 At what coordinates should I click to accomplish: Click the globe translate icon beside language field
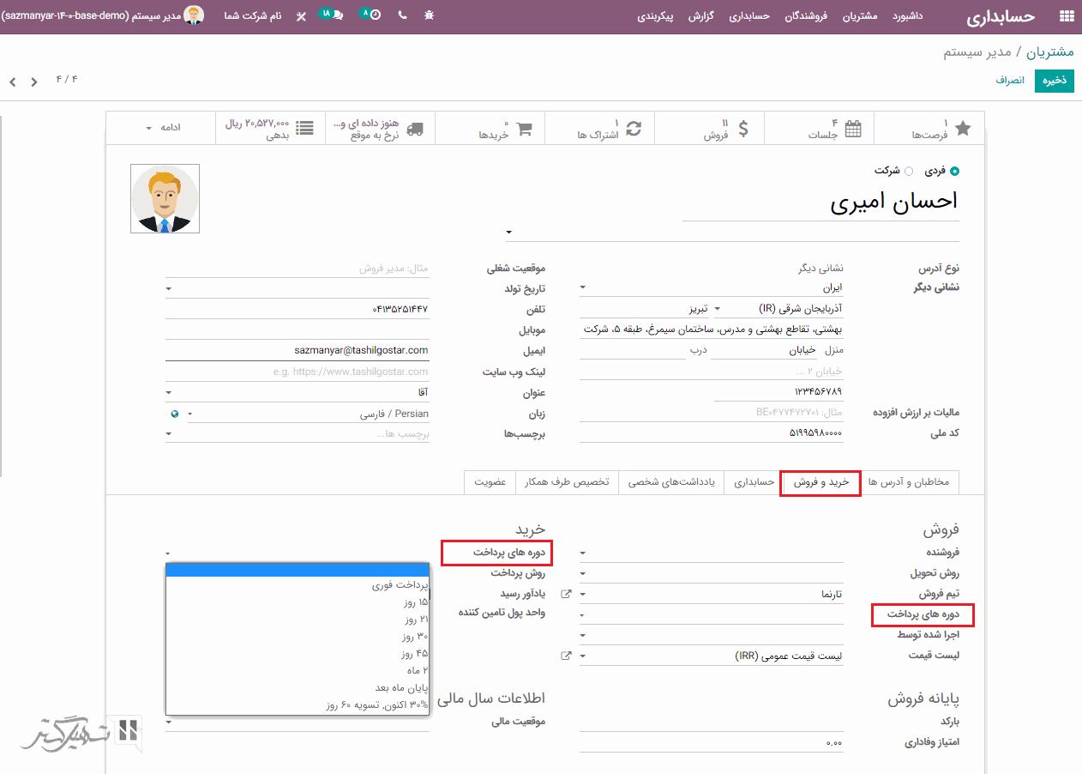click(x=175, y=414)
